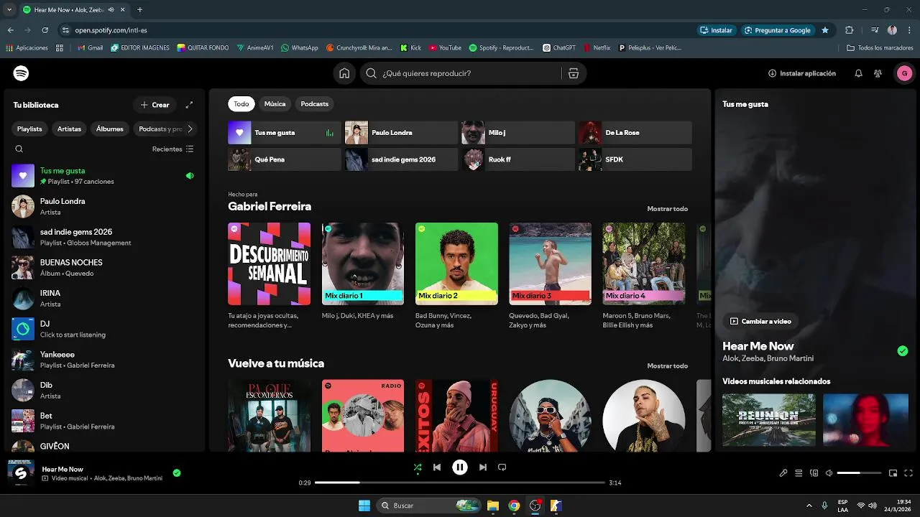Expand Tu biblioteca to full screen

tap(189, 105)
